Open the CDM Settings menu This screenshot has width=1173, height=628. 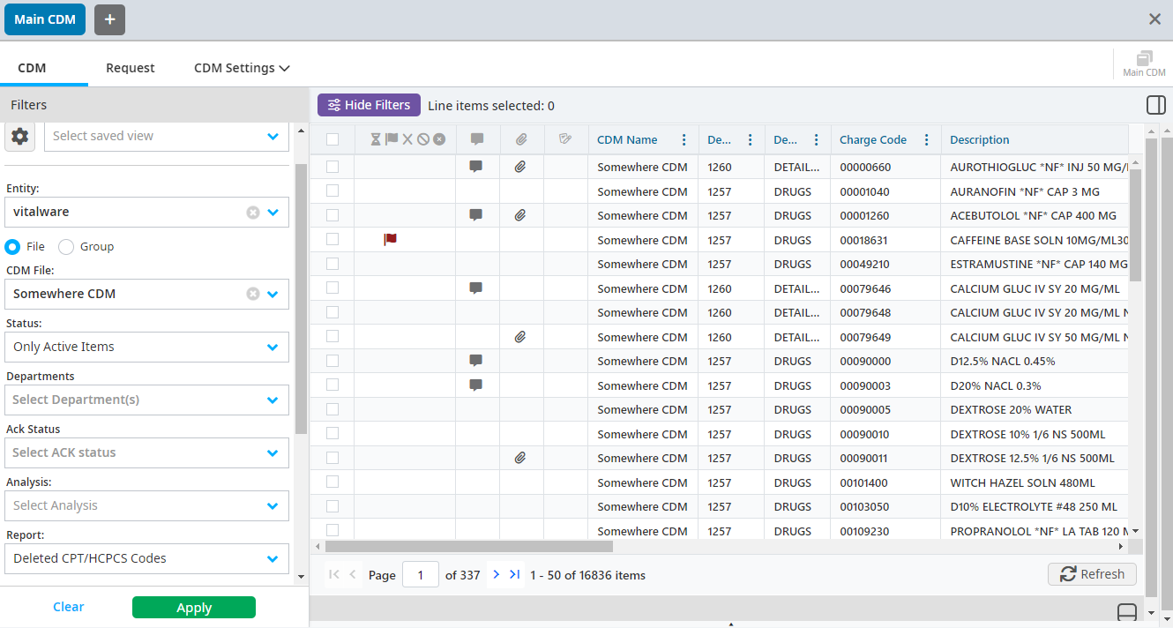coord(242,68)
